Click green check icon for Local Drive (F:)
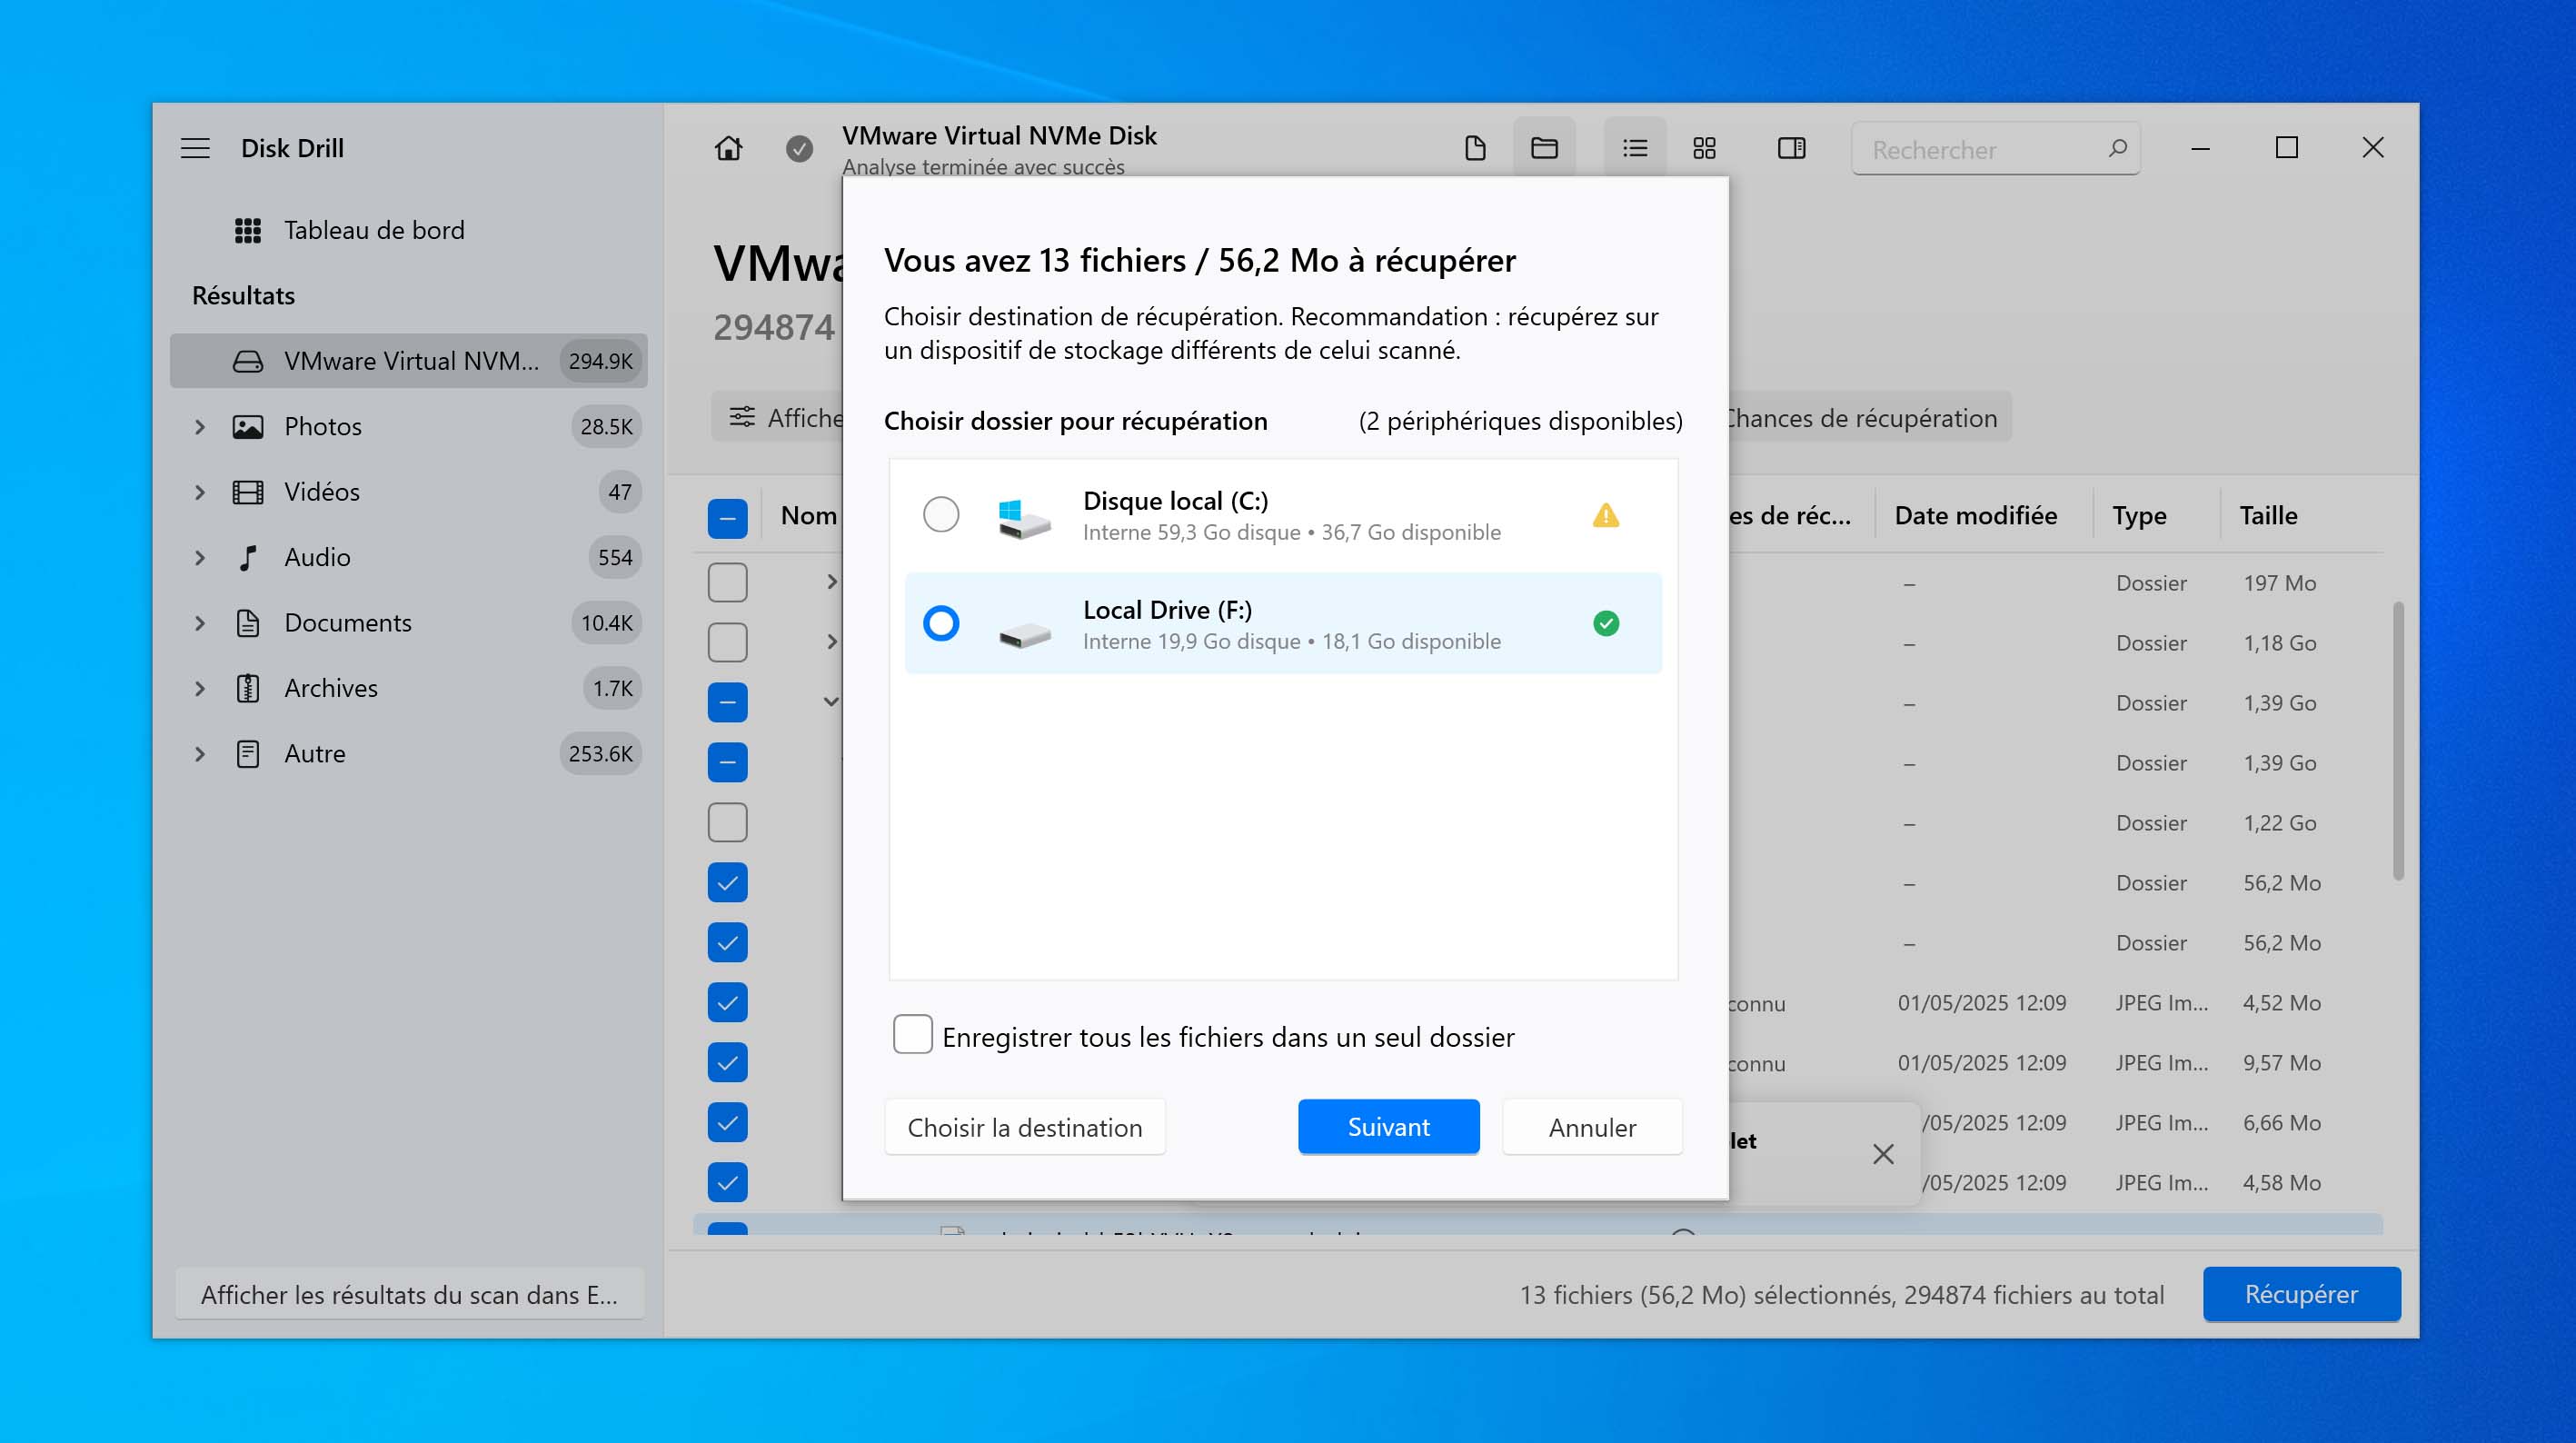The image size is (2576, 1443). coord(1606,623)
